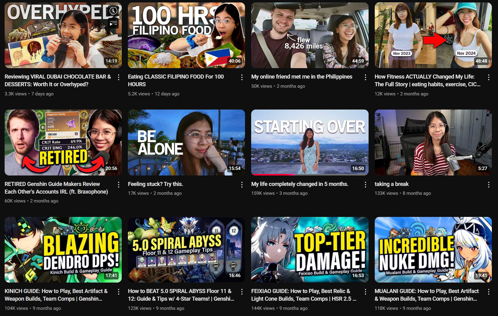Click "5.2K views • 12 days ago" text

(154, 94)
